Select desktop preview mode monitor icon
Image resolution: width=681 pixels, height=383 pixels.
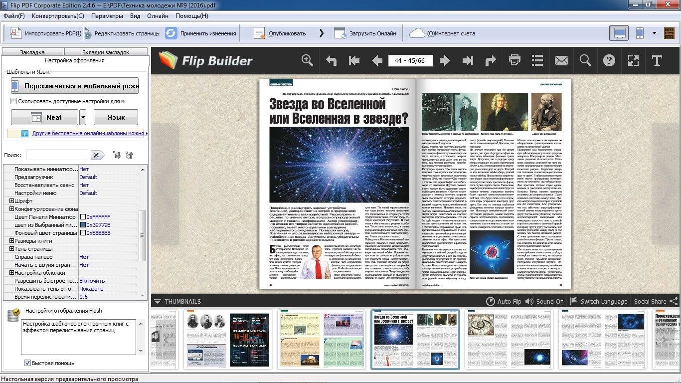tap(619, 33)
